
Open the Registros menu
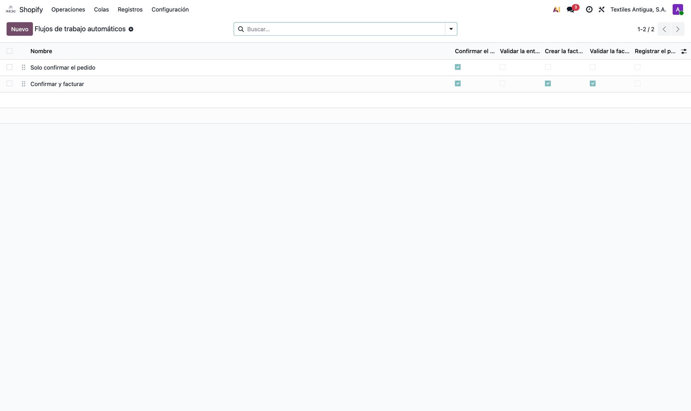pos(130,10)
